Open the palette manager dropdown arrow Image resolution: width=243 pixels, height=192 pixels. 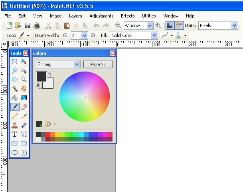pos(55,124)
